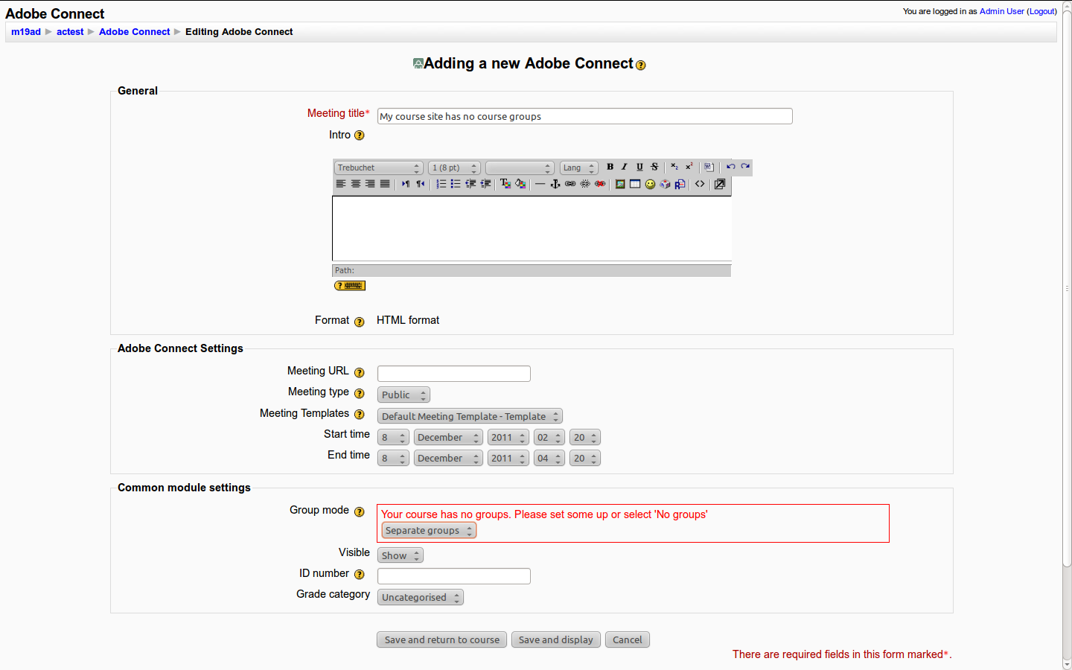The width and height of the screenshot is (1072, 670).
Task: Redo the last editor action
Action: click(745, 167)
